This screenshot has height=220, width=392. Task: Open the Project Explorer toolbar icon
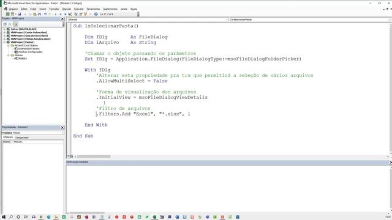pos(76,14)
